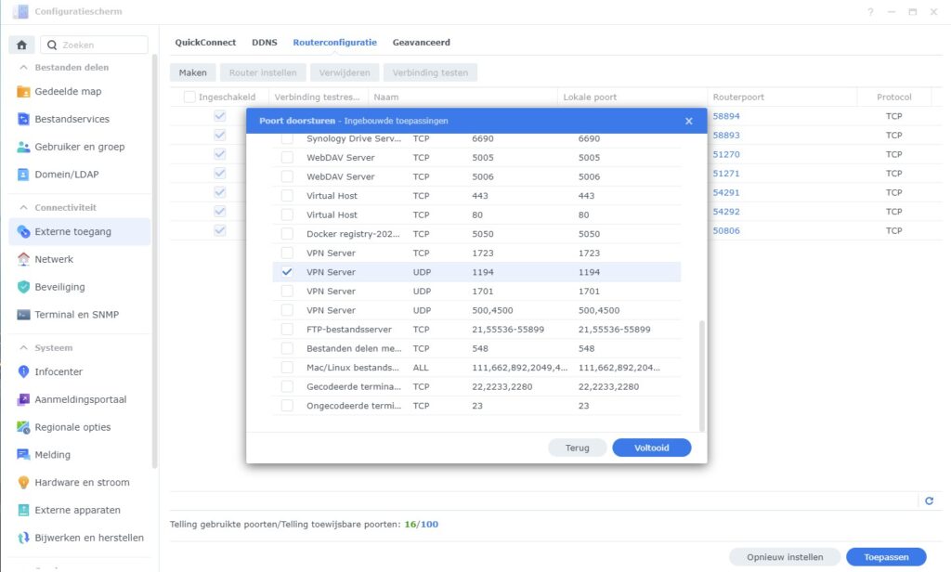
Task: Collapse the Systeem section
Action: (x=23, y=347)
